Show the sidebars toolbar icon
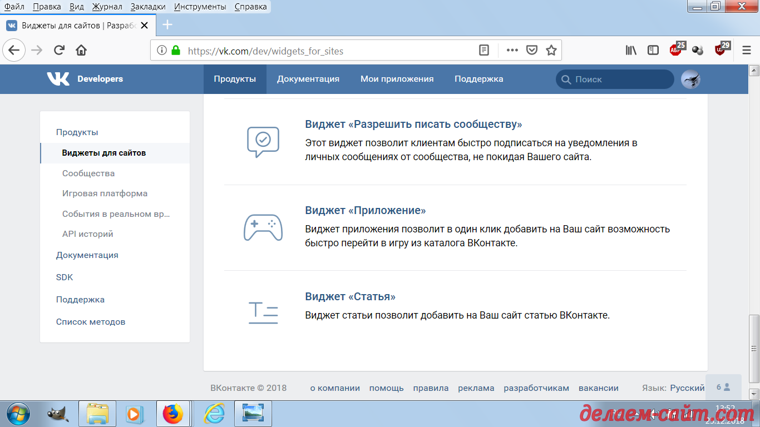 (653, 50)
